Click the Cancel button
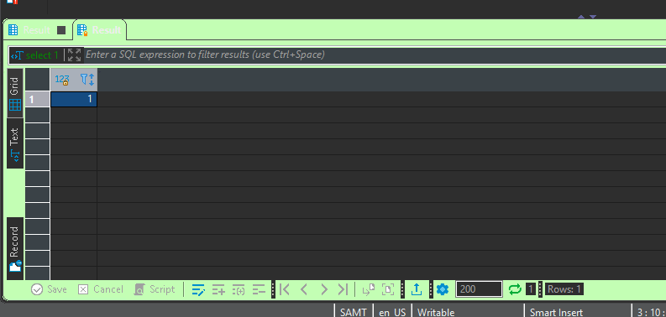Screen dimensions: 666x317 101,289
